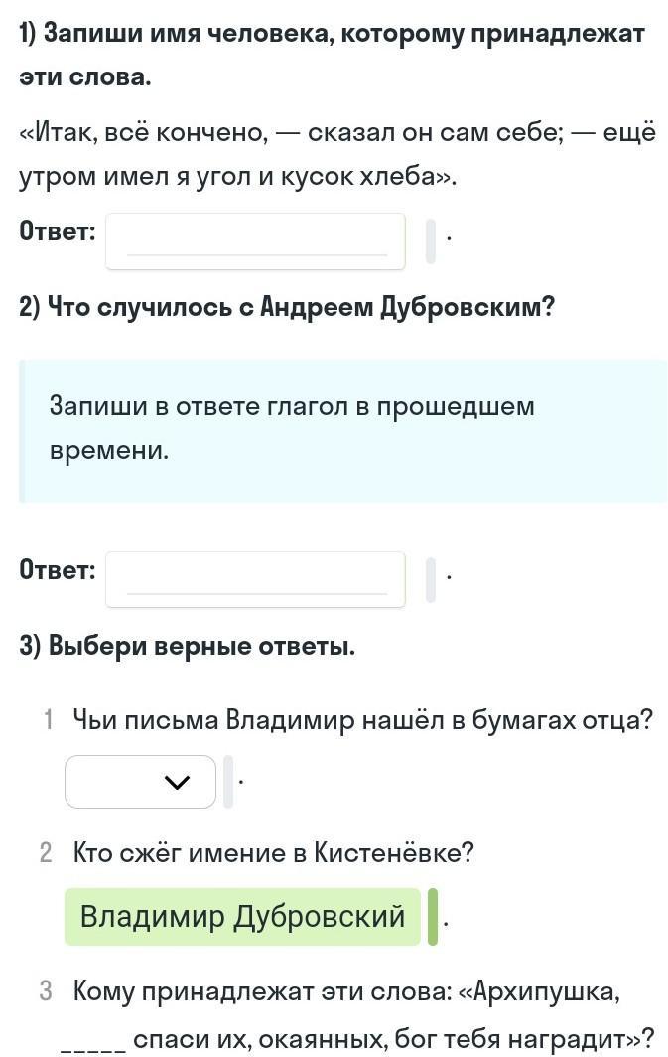Click the green status bar beside 'Владимир Дубровский'
This screenshot has height=1057, width=668.
[x=433, y=916]
